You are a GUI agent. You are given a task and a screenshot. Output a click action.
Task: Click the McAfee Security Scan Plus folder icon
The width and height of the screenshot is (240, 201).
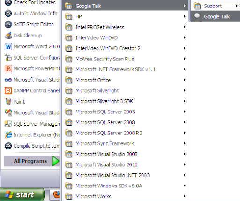pyautogui.click(x=68, y=59)
